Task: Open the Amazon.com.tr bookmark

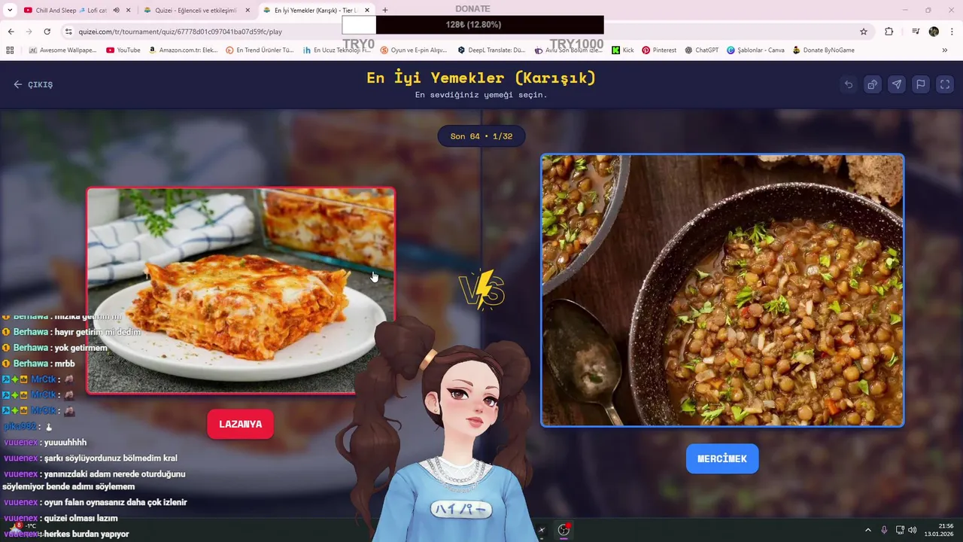Action: [x=183, y=50]
